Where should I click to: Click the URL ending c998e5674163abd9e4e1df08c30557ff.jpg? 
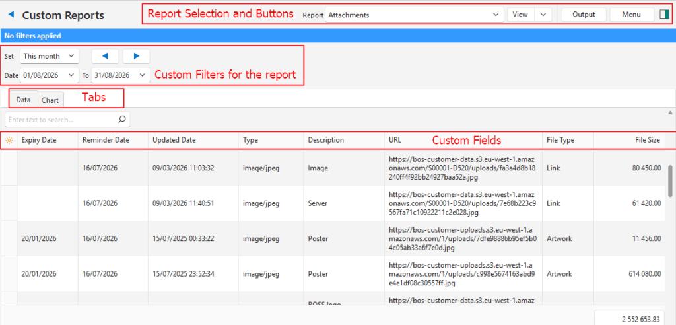pyautogui.click(x=462, y=274)
